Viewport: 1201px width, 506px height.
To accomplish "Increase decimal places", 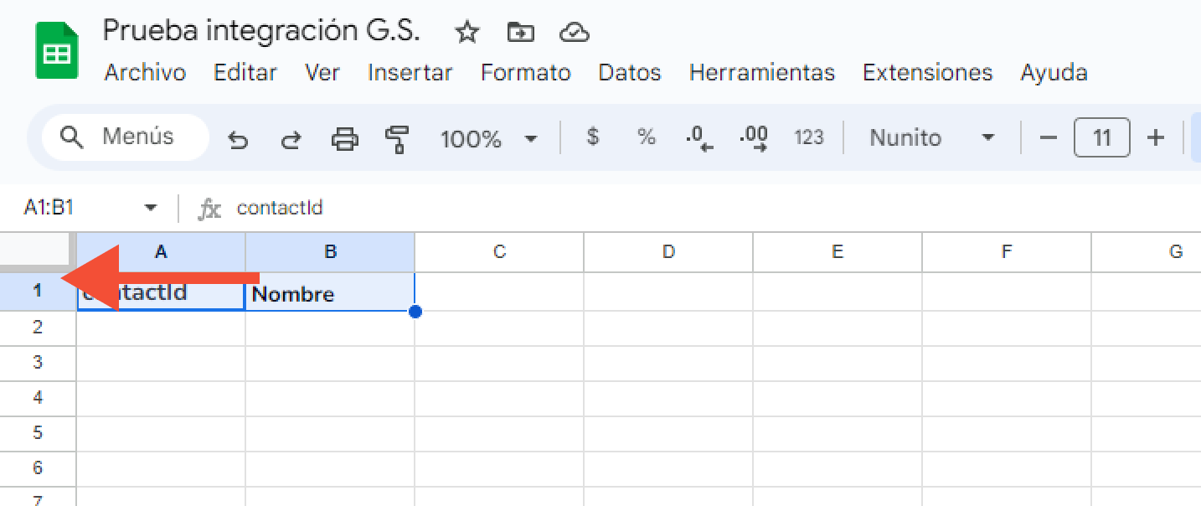I will click(x=754, y=138).
